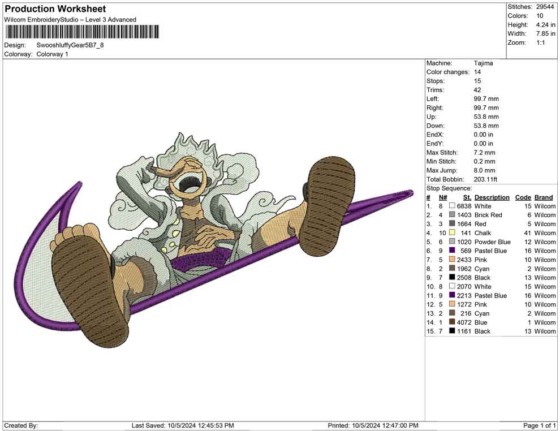The height and width of the screenshot is (431, 560).
Task: Click the Pink swatch beside stitch count 1272
Action: 452,304
